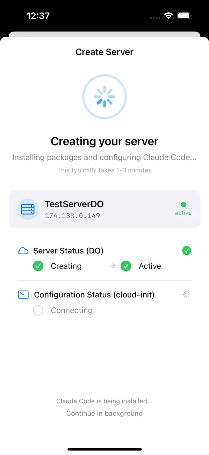This screenshot has height=455, width=209.
Task: Expand the Server Status (DO) section
Action: coord(68,251)
